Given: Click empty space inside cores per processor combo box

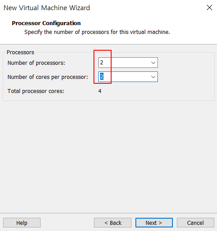Looking at the screenshot, I should [x=126, y=77].
